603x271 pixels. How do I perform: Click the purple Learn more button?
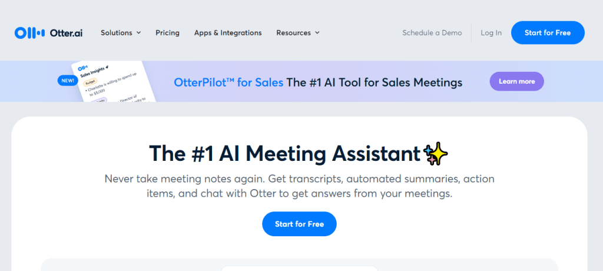click(516, 81)
